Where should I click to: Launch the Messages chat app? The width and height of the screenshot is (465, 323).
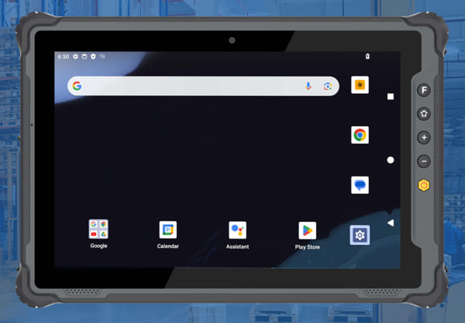[x=360, y=185]
